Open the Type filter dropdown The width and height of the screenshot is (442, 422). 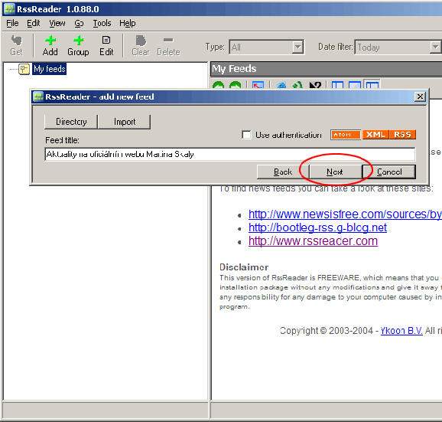(297, 47)
